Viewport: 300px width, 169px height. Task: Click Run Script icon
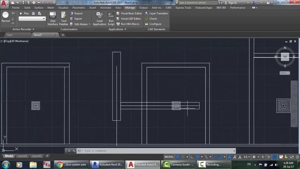[x=111, y=18]
